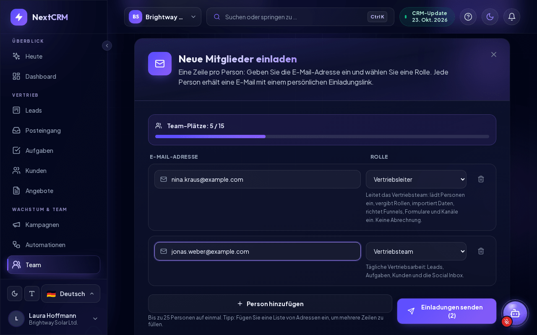537x335 pixels.
Task: Focus the search field 'Suchen oder springen zu'
Action: click(300, 17)
